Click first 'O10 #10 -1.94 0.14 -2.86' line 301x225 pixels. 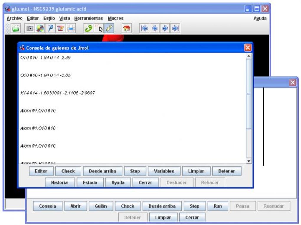pyautogui.click(x=45, y=58)
